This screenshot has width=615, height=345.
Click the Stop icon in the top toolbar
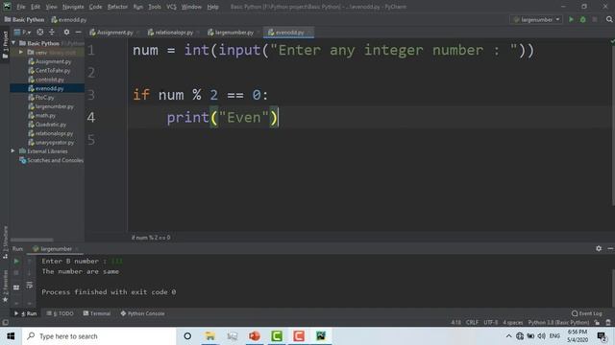click(x=595, y=19)
